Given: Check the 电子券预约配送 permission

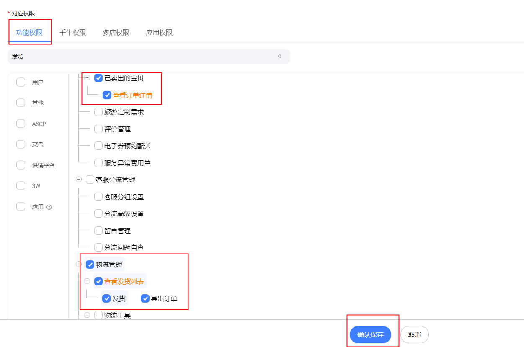Looking at the screenshot, I should (x=98, y=146).
